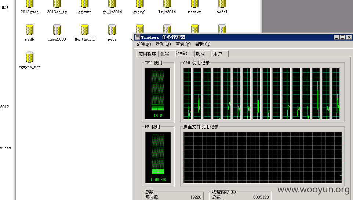Open the 帮助(H) menu in Task Manager
This screenshot has height=200, width=353.
(x=203, y=44)
